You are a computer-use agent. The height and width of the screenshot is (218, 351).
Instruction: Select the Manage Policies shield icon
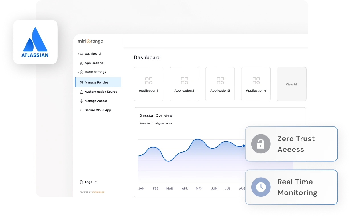[81, 82]
